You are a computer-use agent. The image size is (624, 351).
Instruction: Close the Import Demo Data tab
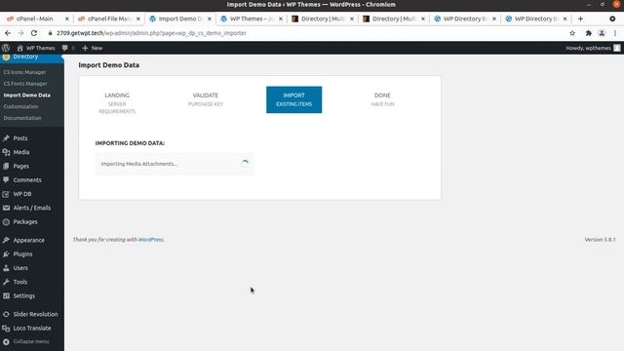pos(210,19)
